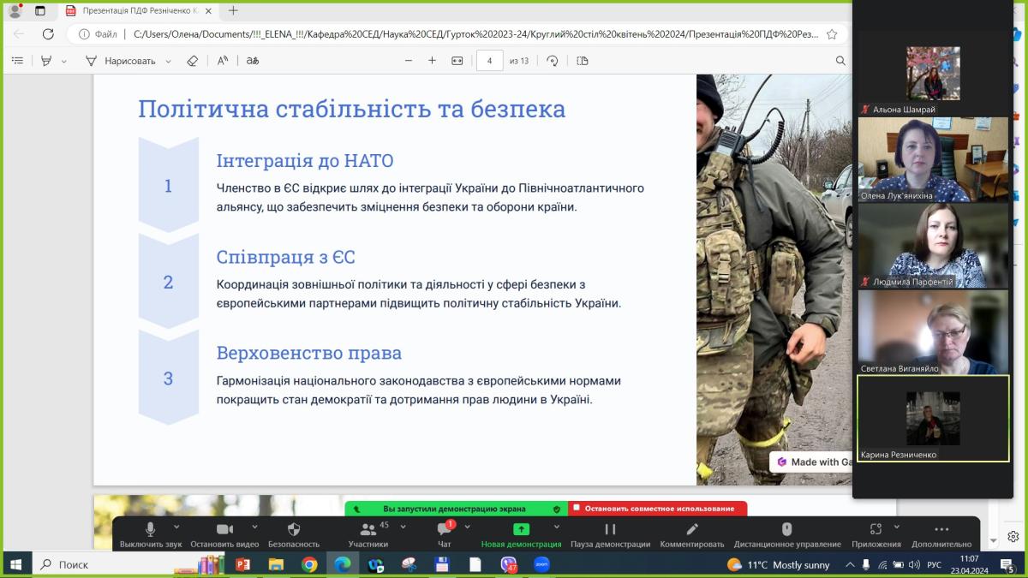
Task: Click the PDF eraser tool
Action: coord(192,61)
